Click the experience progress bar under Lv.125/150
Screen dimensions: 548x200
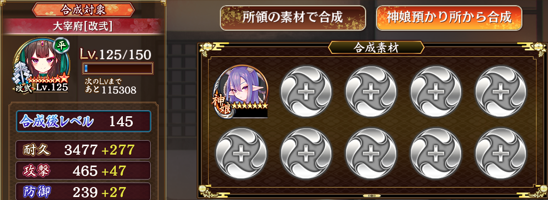pos(118,68)
